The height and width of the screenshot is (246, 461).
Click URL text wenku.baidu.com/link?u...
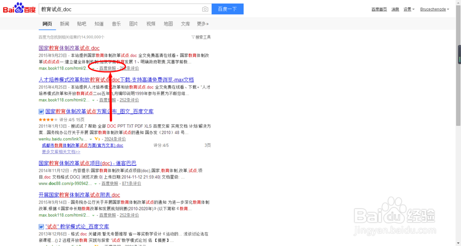coord(63,139)
